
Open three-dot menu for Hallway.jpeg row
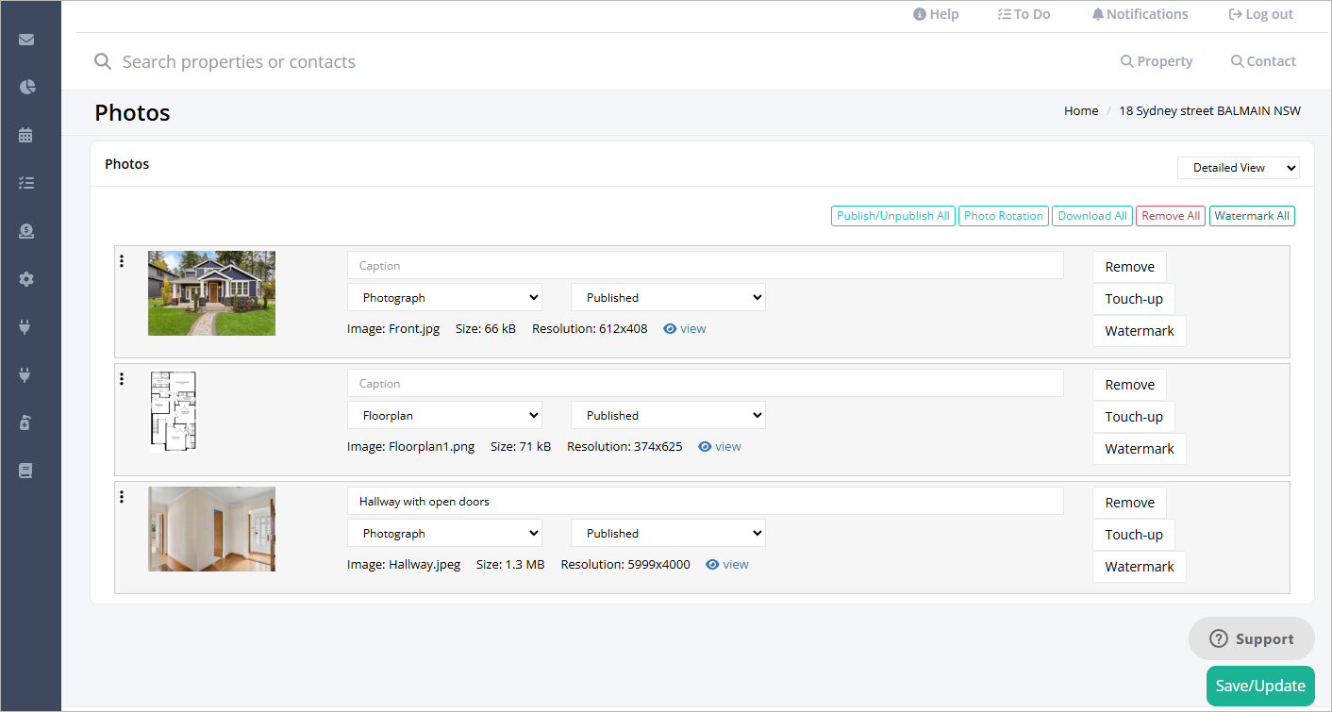122,497
